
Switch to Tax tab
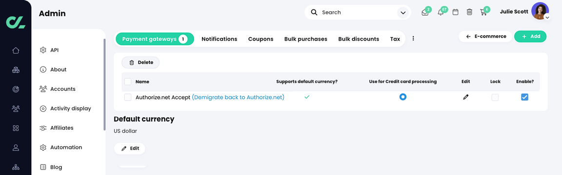pos(395,39)
